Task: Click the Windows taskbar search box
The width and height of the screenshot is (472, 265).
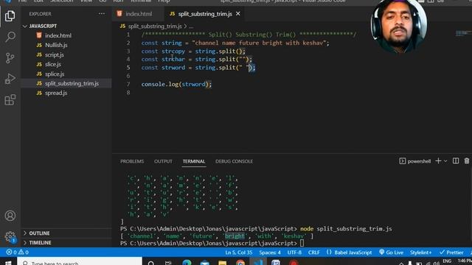Action: click(x=80, y=262)
